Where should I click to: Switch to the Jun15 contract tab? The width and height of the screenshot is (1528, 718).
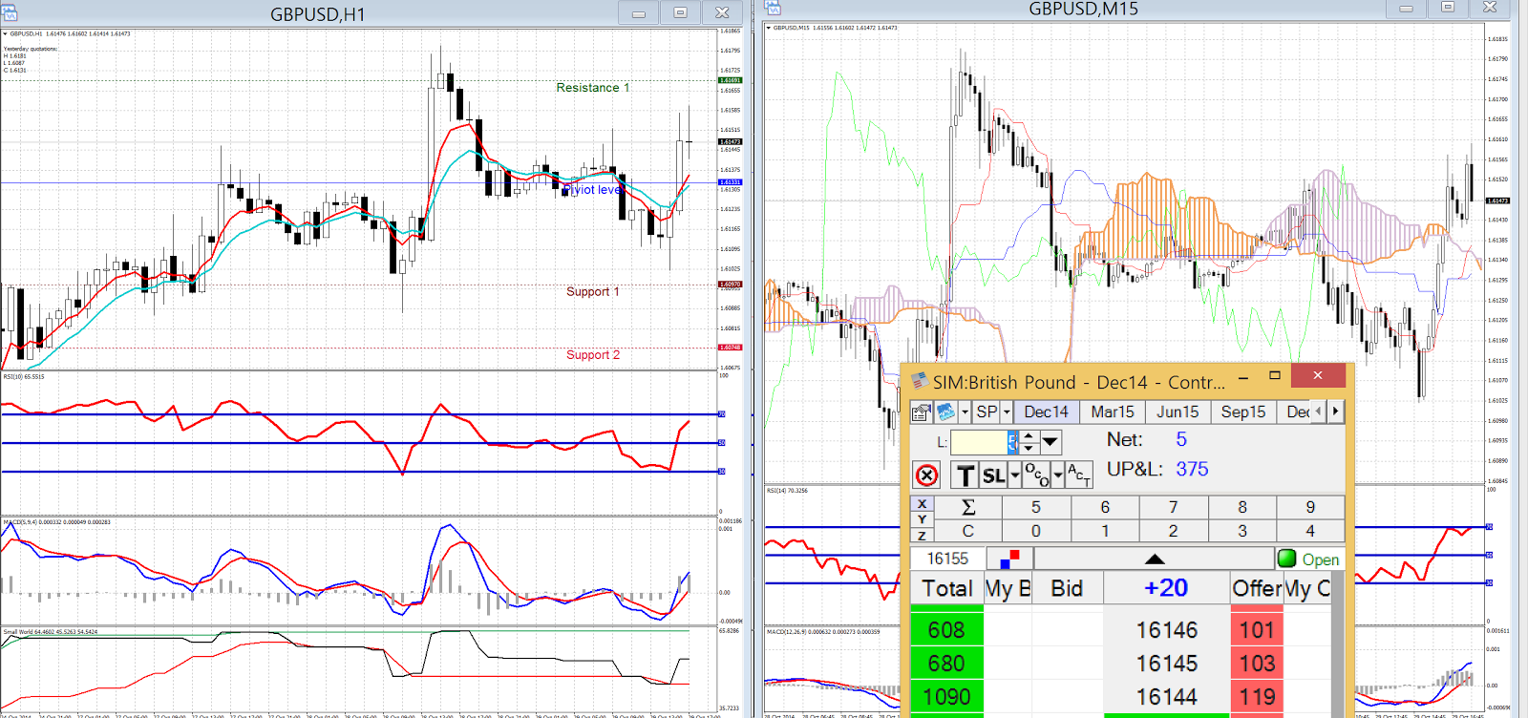1178,412
